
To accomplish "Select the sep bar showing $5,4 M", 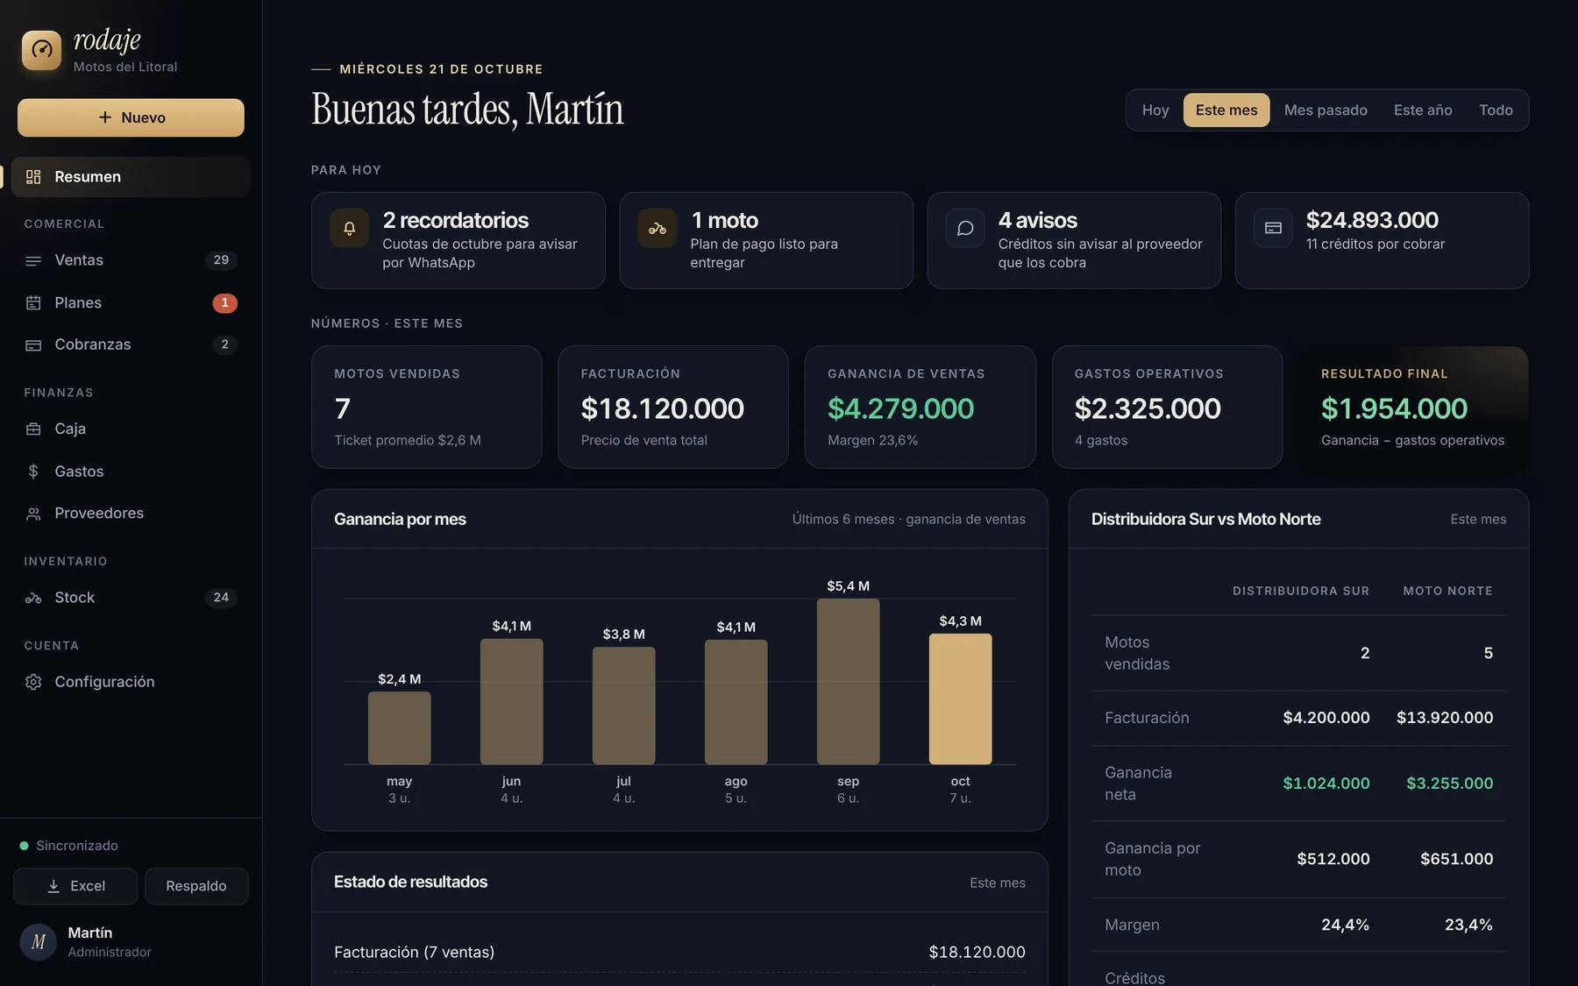I will point(848,681).
